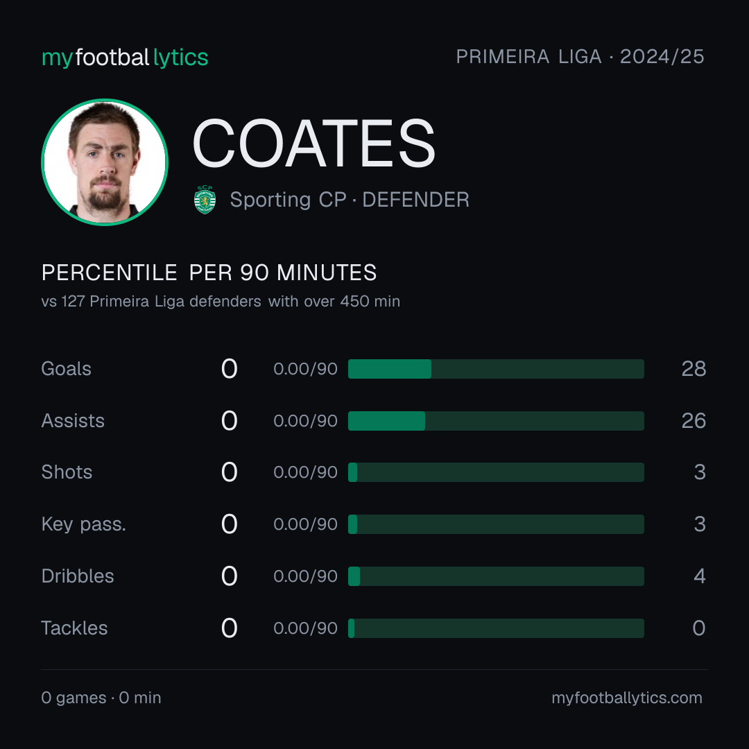Click the Key pass. percentile bar
This screenshot has width=749, height=749.
point(496,524)
